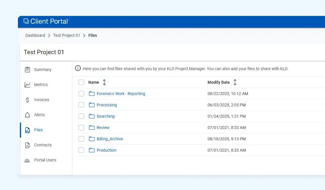
Task: Tick the select-all checkbox in the header
Action: 81,82
